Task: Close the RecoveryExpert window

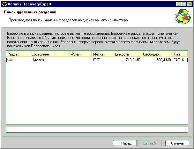Action: point(189,4)
